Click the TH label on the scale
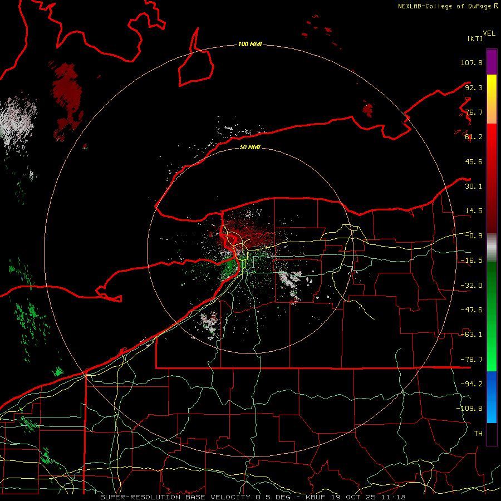The image size is (501, 501). pyautogui.click(x=478, y=434)
